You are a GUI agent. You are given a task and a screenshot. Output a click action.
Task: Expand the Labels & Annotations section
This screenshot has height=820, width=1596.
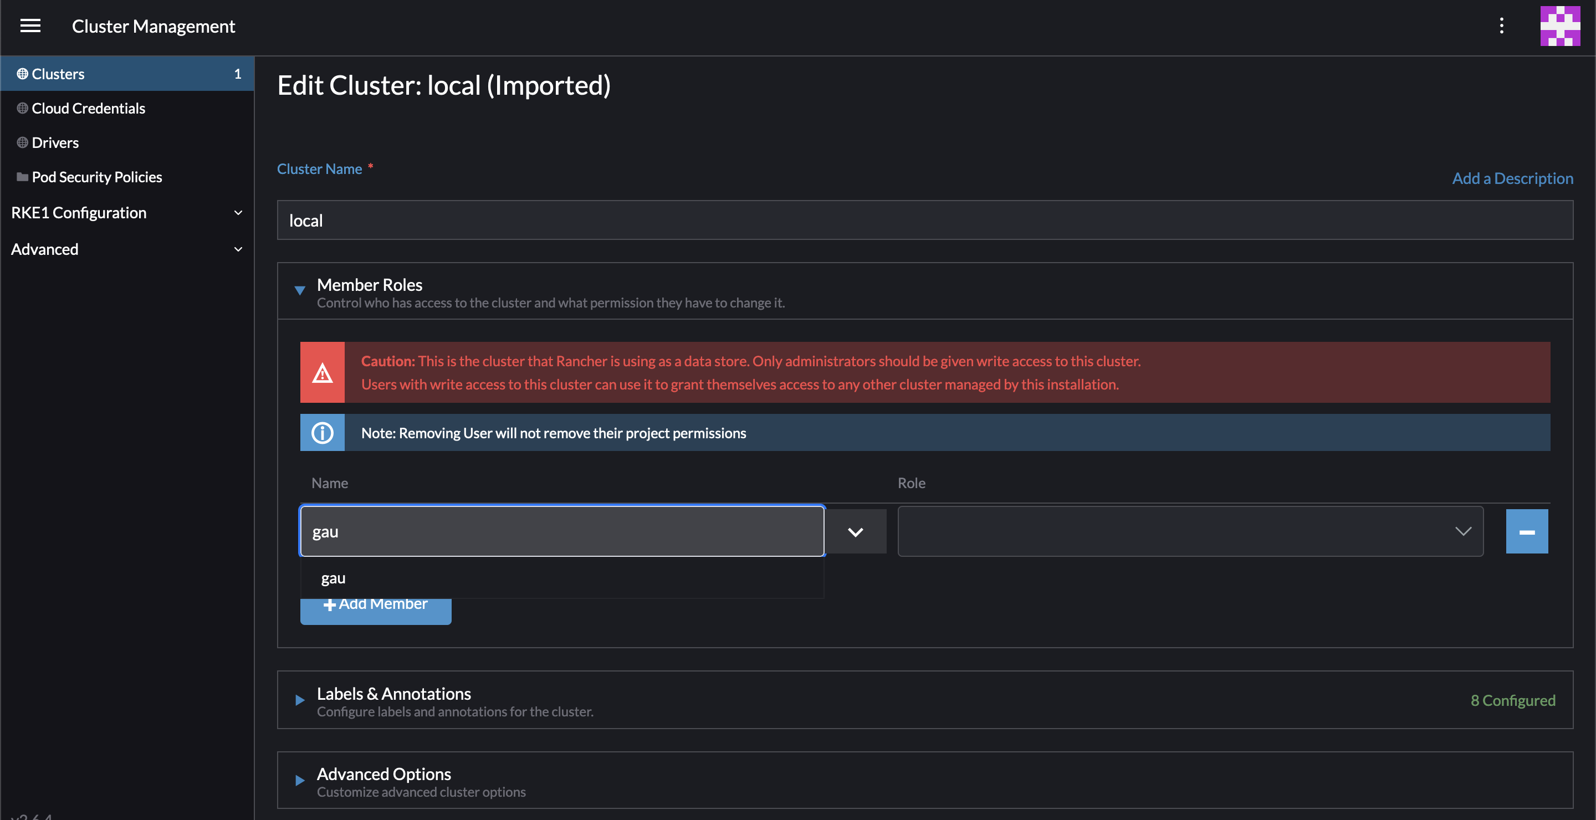pos(300,700)
